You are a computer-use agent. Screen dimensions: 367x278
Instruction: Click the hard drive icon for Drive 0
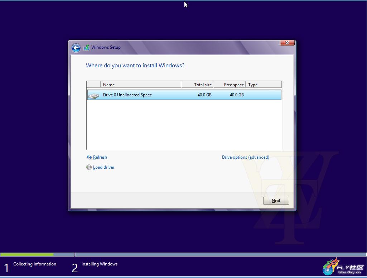click(x=93, y=96)
